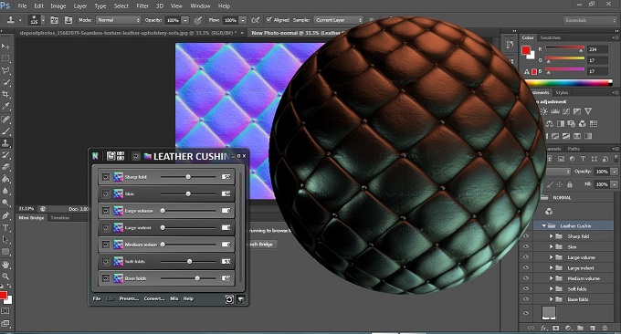Hide the Base folds layer group eye icon
This screenshot has height=334, width=621.
526,299
